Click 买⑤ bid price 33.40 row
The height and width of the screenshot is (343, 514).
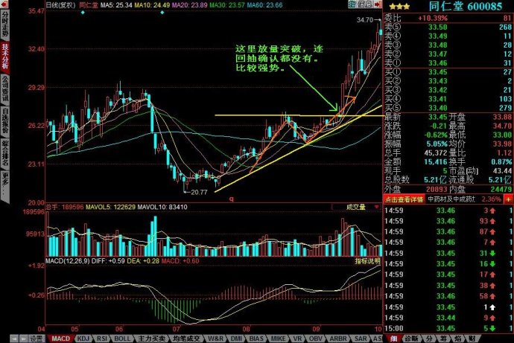point(448,108)
